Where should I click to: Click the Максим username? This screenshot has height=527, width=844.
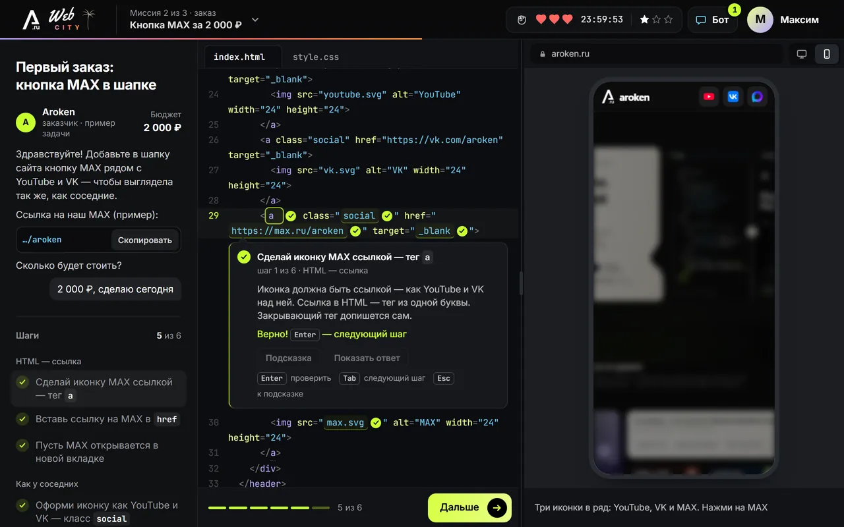coord(800,20)
